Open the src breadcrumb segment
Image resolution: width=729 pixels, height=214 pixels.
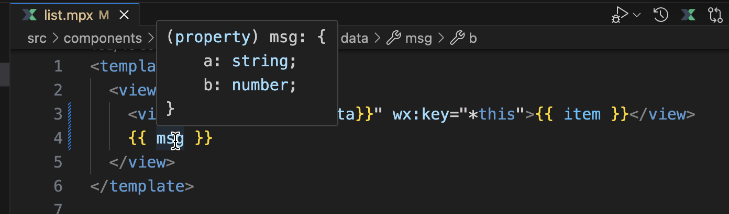point(37,39)
